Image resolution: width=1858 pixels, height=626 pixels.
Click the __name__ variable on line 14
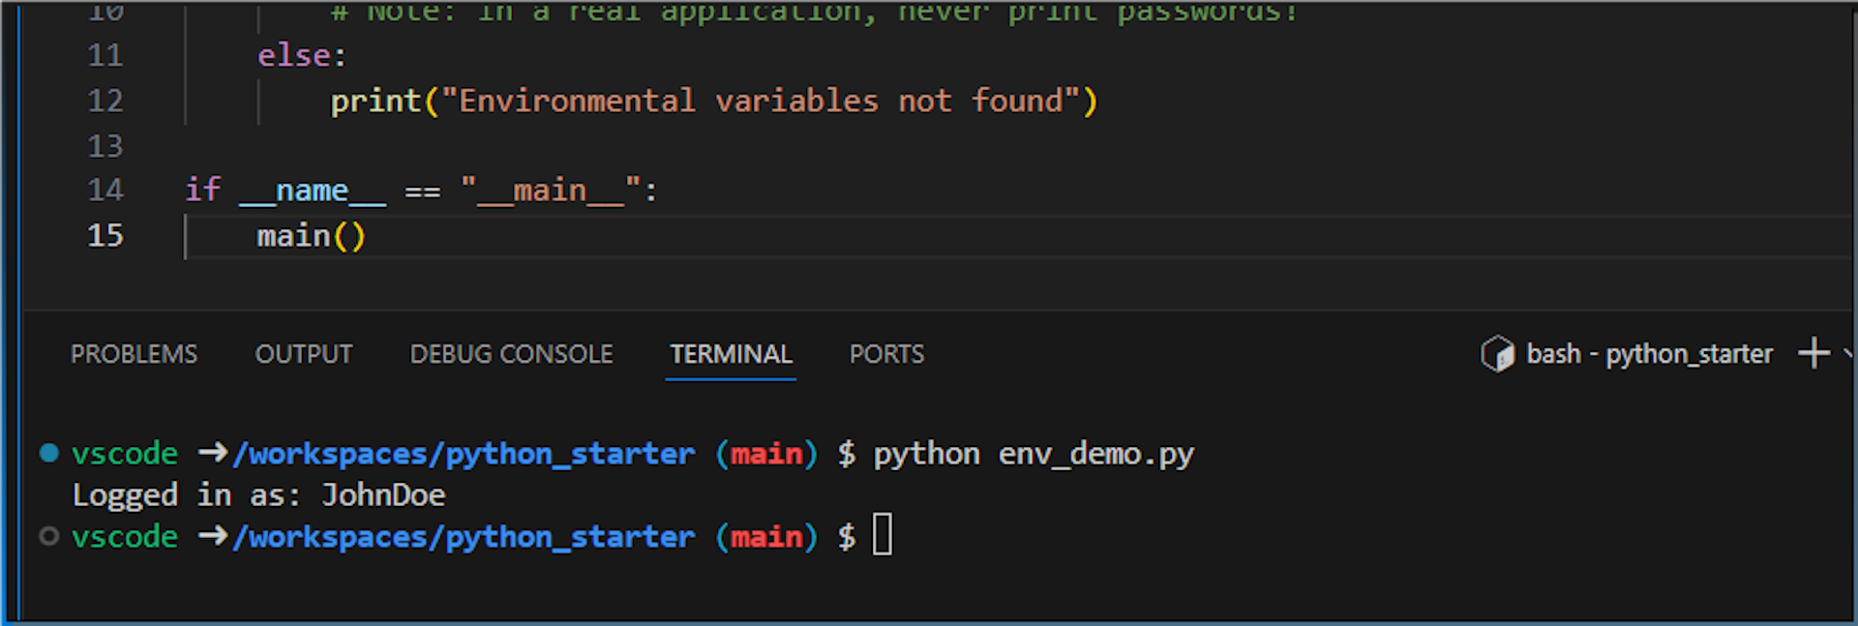click(313, 191)
